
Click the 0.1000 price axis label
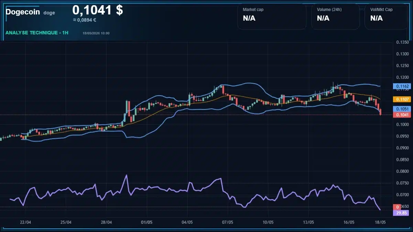(x=402, y=124)
